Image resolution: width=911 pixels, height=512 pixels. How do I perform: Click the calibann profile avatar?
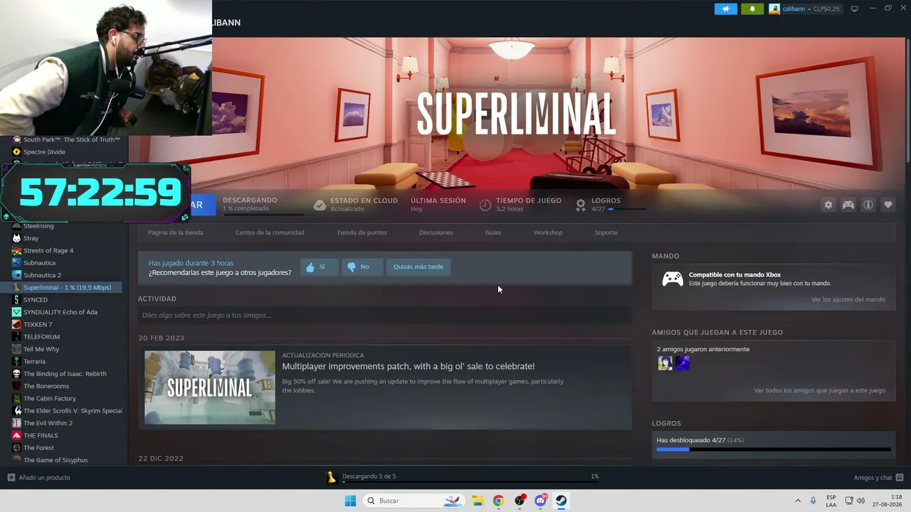[774, 9]
